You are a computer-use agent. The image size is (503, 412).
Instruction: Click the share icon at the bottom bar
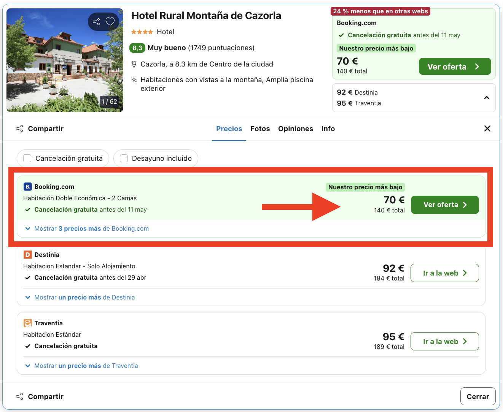tap(19, 396)
